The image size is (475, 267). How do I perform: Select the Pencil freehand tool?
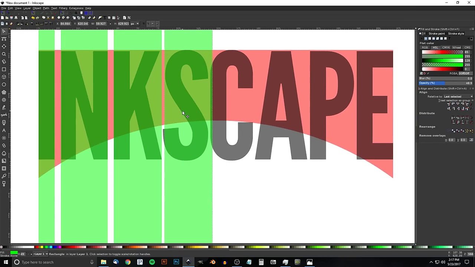tap(4, 108)
